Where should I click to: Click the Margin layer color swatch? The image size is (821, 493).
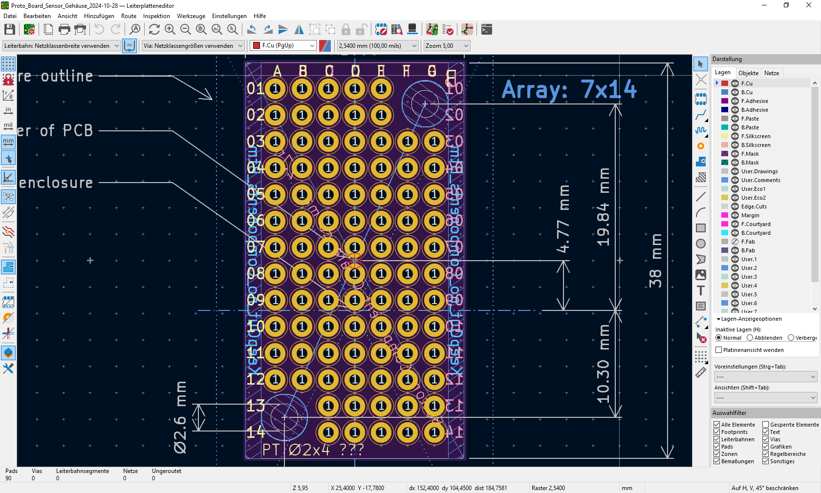tap(725, 215)
